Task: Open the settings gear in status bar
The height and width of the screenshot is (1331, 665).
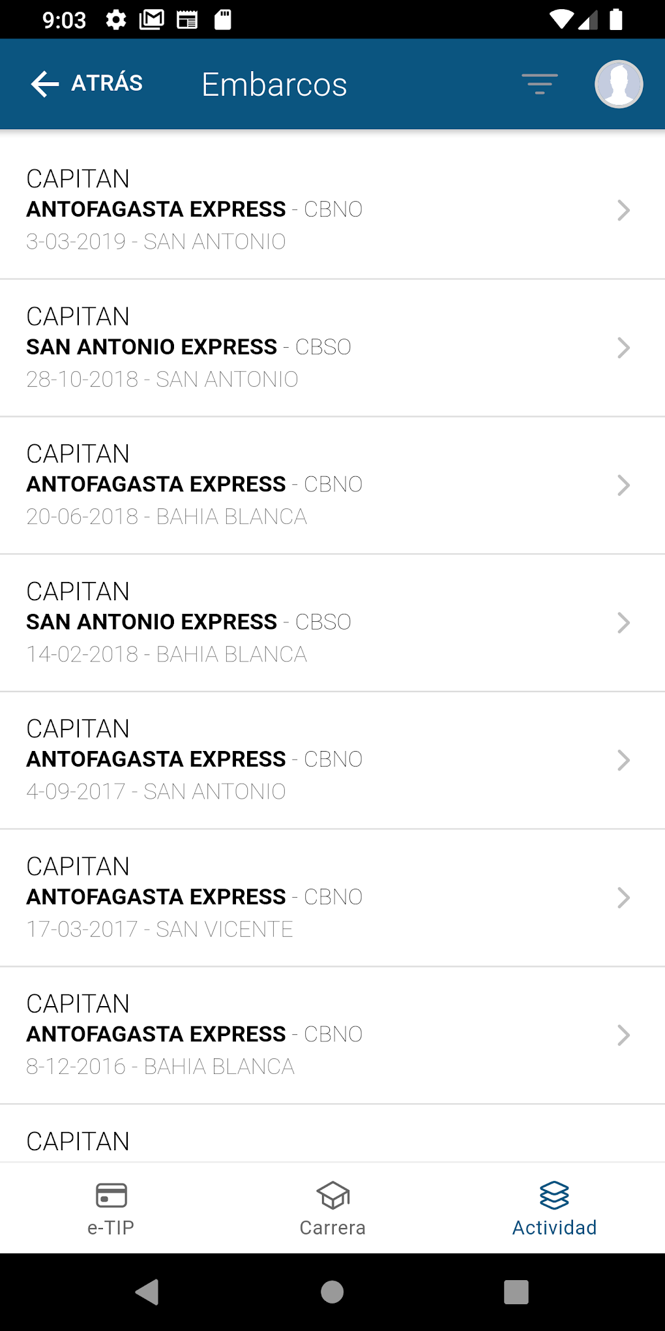Action: tap(116, 20)
